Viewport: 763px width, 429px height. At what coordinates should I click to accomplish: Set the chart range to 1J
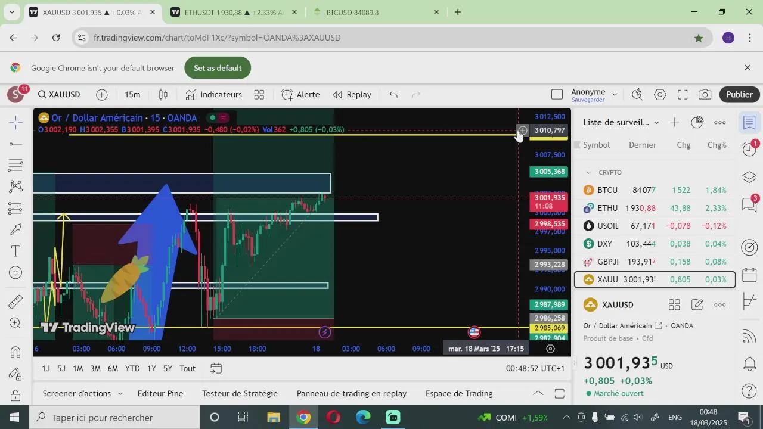pyautogui.click(x=46, y=369)
